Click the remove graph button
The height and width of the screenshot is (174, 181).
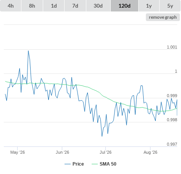(163, 17)
